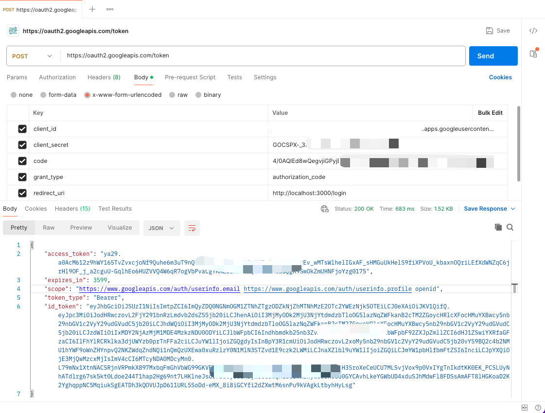Click the request body table scrollbar
545x413 pixels.
[x=519, y=144]
